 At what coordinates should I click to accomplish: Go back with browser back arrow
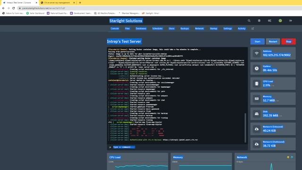[x=3, y=8]
